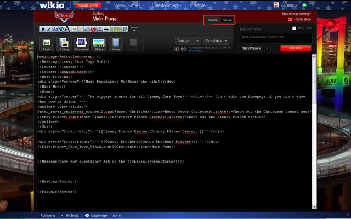This screenshot has width=351, height=219.
Task: Open Admin in the bottom bar
Action: tap(117, 215)
